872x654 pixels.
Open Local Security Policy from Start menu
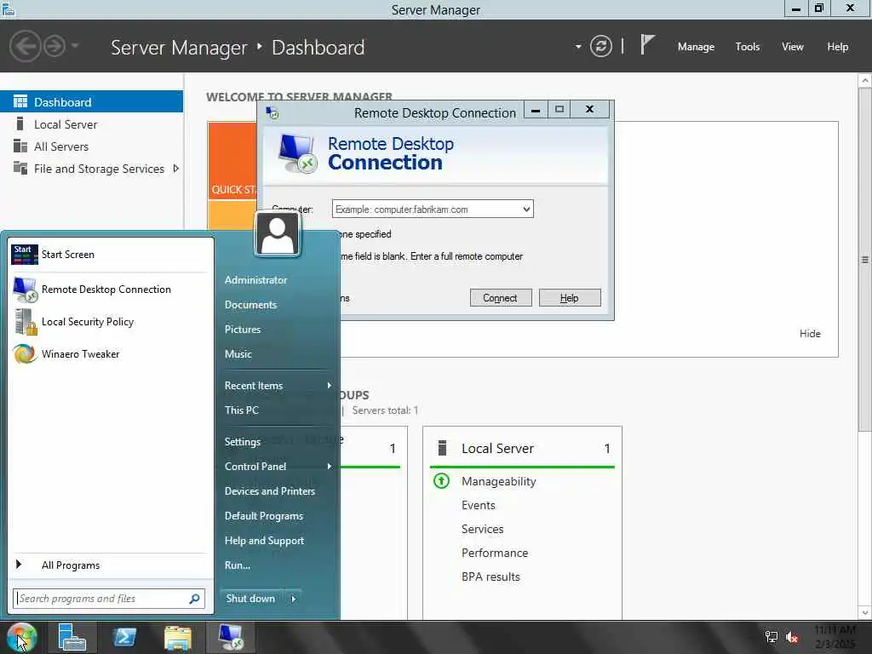[x=110, y=321]
